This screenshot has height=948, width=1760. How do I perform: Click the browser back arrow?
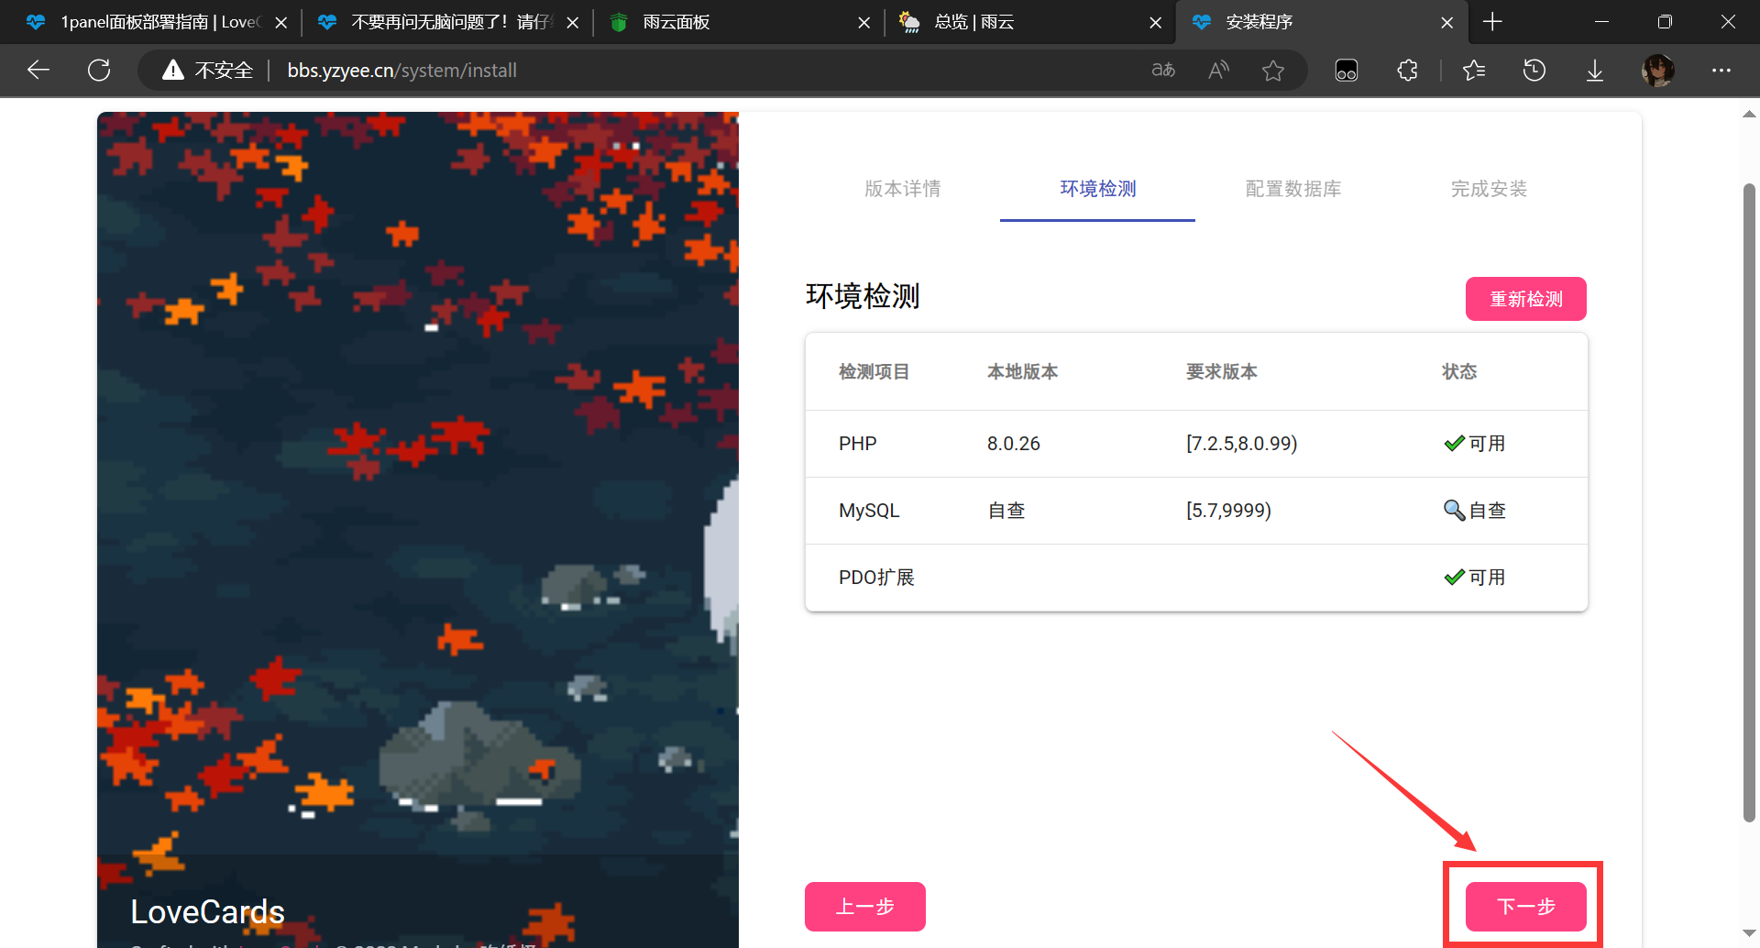coord(38,71)
